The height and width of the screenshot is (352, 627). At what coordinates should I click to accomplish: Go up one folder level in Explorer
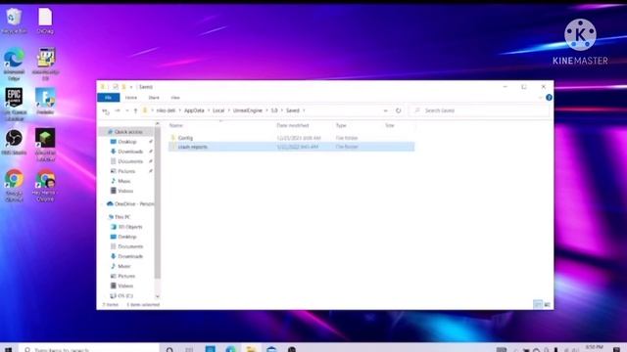(135, 110)
